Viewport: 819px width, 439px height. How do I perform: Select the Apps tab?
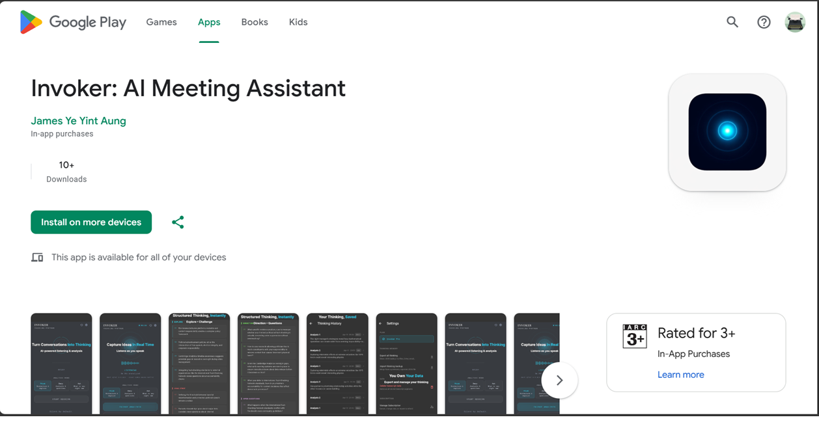pyautogui.click(x=209, y=22)
